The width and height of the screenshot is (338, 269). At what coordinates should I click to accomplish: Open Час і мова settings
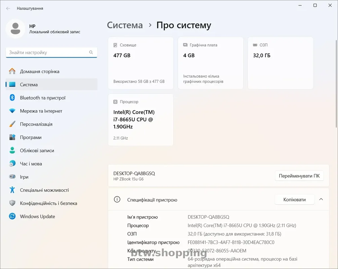(31, 164)
